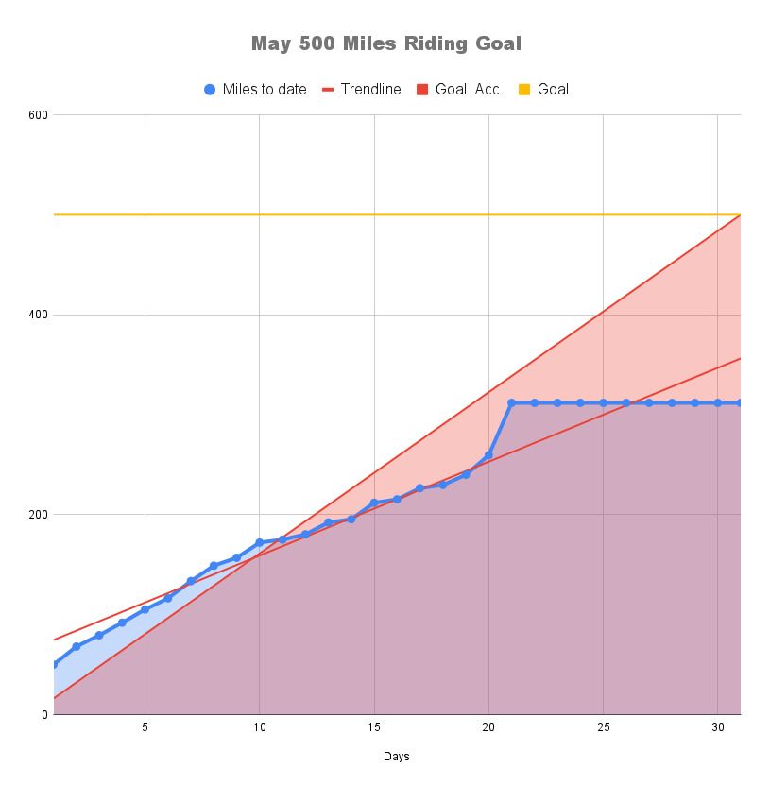This screenshot has height=802, width=770.
Task: Click the first data point on day 1
Action: 54,664
